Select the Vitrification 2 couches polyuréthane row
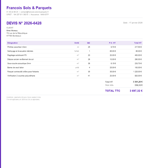 (74, 76)
